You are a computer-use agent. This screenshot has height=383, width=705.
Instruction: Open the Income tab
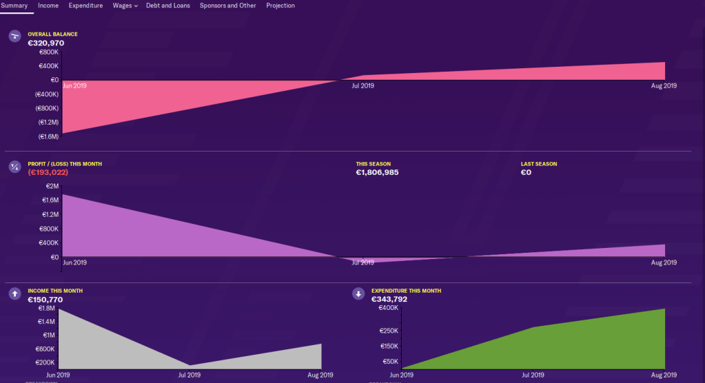pos(48,6)
